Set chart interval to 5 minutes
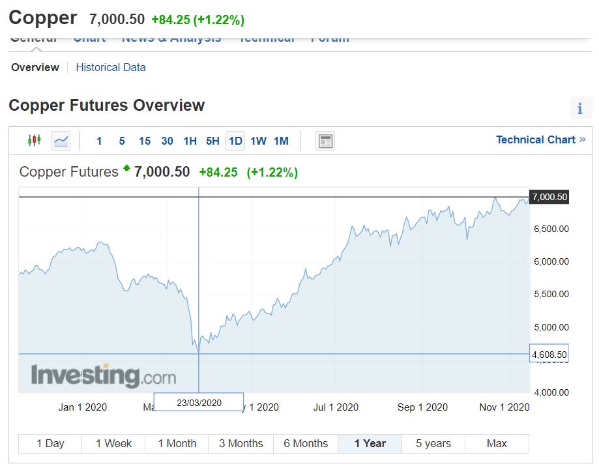Viewport: 599px width, 466px height. coord(122,141)
